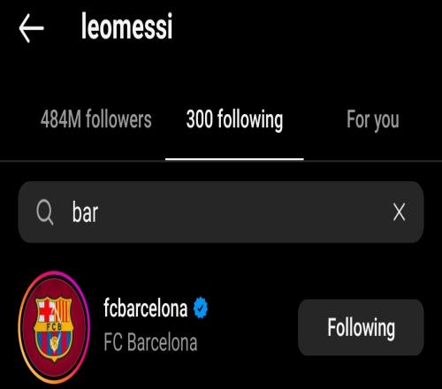This screenshot has width=442, height=389.
Task: Focus the search field containing bar
Action: tap(221, 212)
